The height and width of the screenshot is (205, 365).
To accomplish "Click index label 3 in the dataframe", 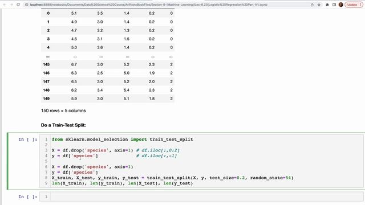I will click(x=48, y=39).
